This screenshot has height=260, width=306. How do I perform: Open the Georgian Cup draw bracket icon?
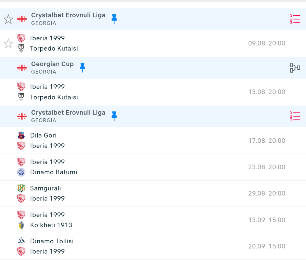point(295,68)
